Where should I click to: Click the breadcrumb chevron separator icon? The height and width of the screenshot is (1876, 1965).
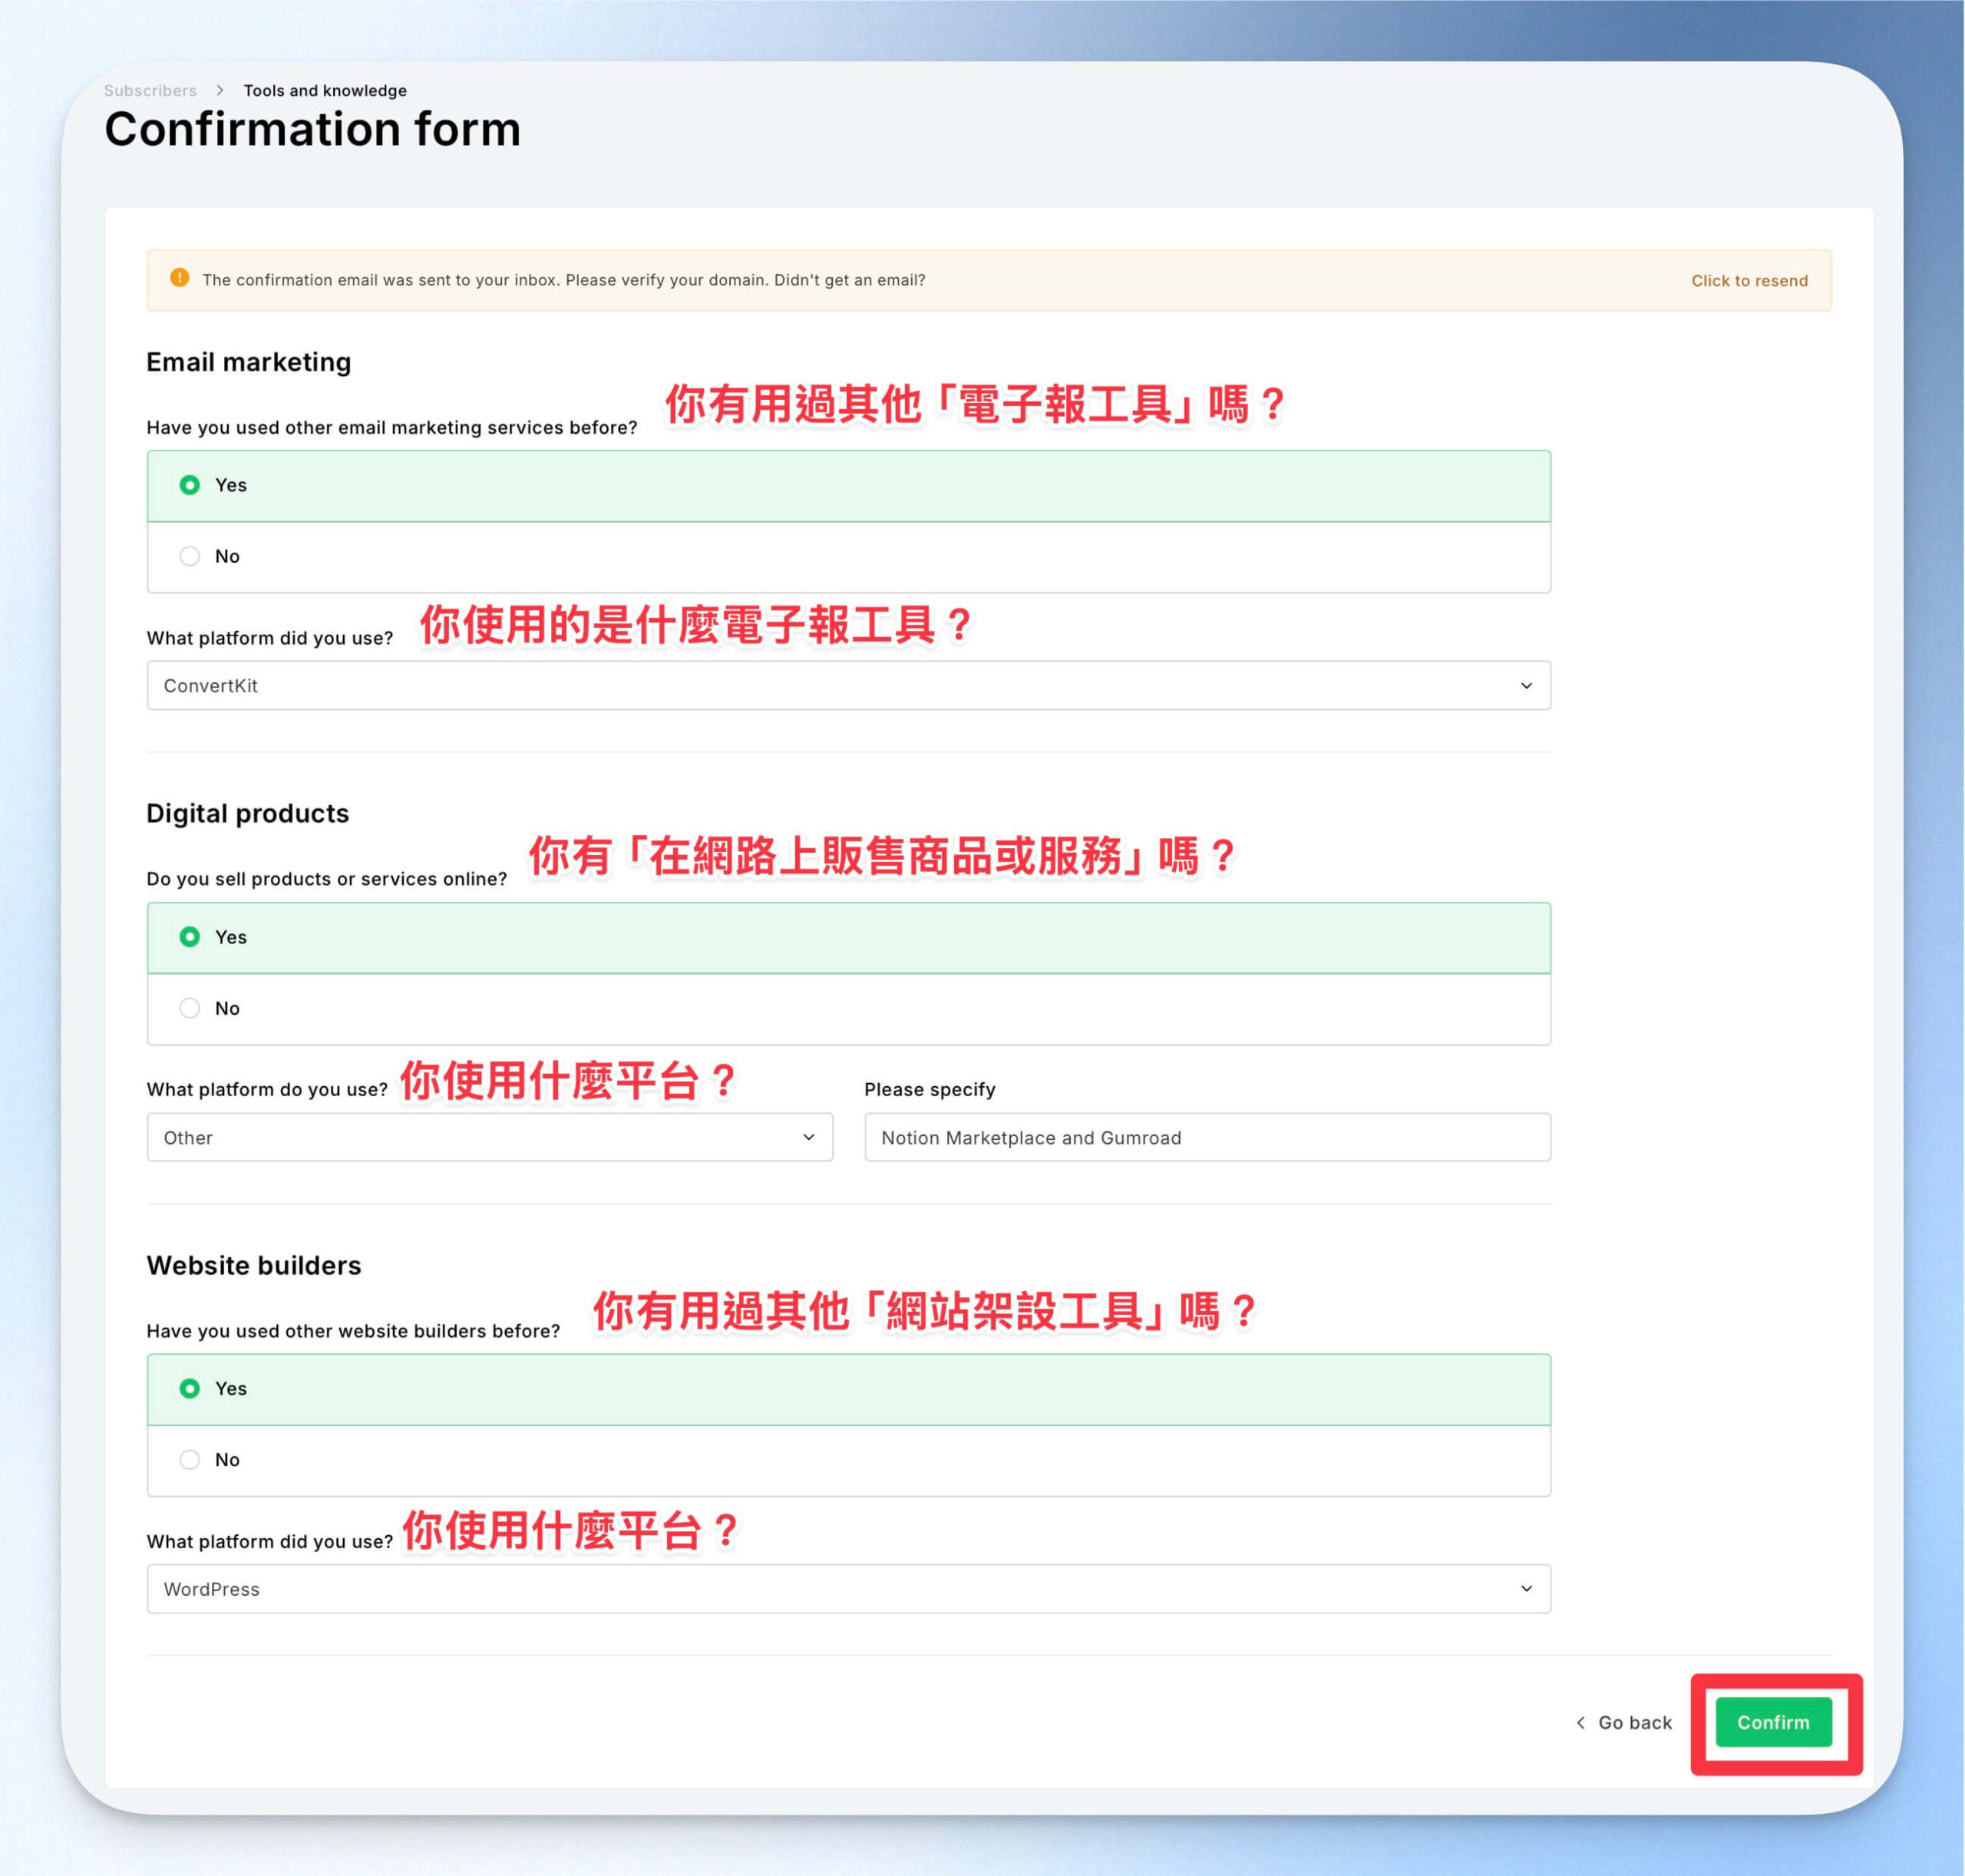220,90
